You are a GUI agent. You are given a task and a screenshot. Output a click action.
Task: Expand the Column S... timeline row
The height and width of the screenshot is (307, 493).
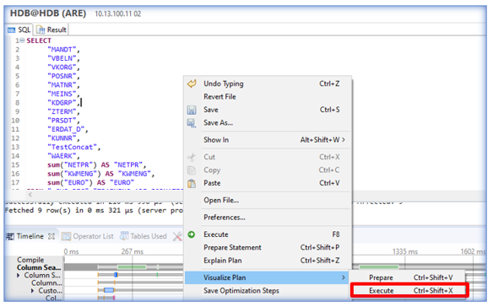[19, 275]
